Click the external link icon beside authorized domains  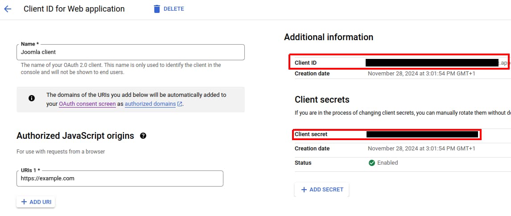coord(180,104)
